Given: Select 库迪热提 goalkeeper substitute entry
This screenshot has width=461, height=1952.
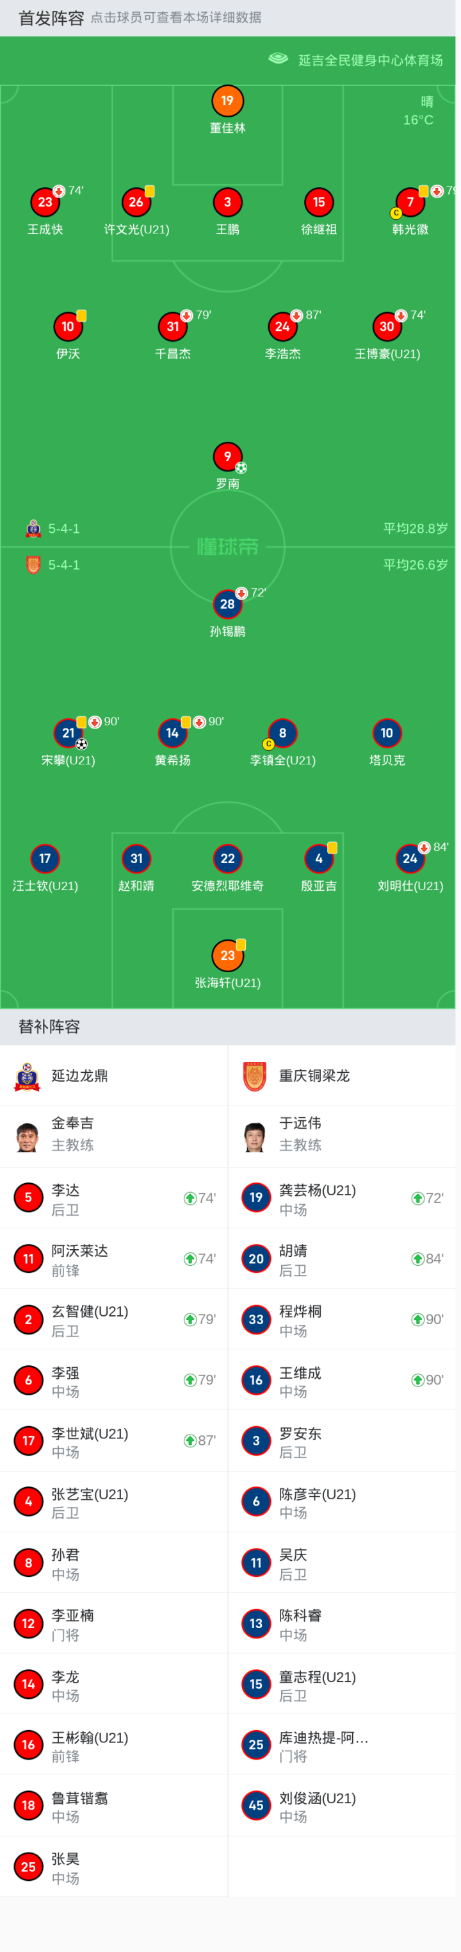Looking at the screenshot, I should click(341, 1744).
